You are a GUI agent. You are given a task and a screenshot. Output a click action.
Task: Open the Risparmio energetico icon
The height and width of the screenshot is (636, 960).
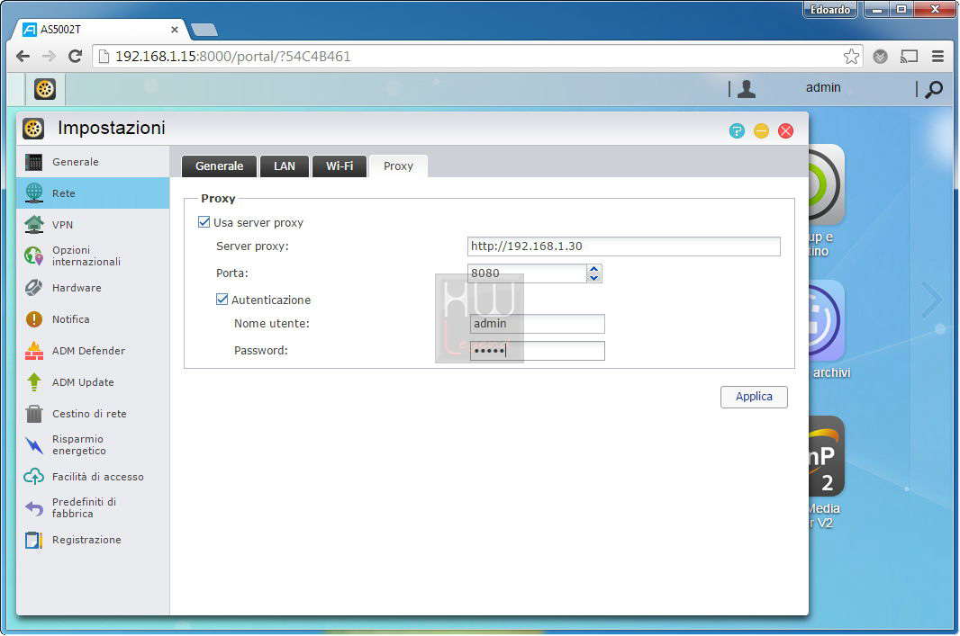[33, 445]
